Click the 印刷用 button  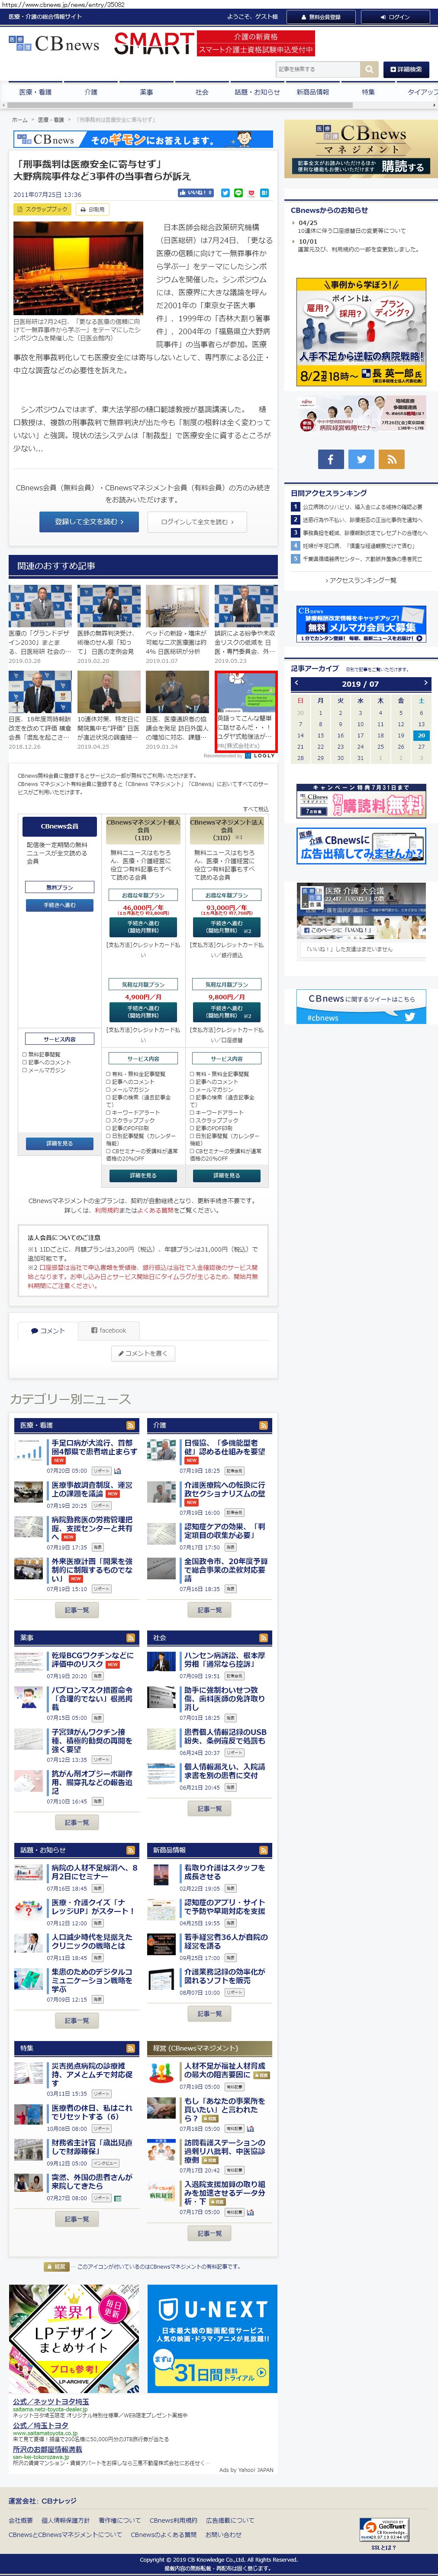93,209
